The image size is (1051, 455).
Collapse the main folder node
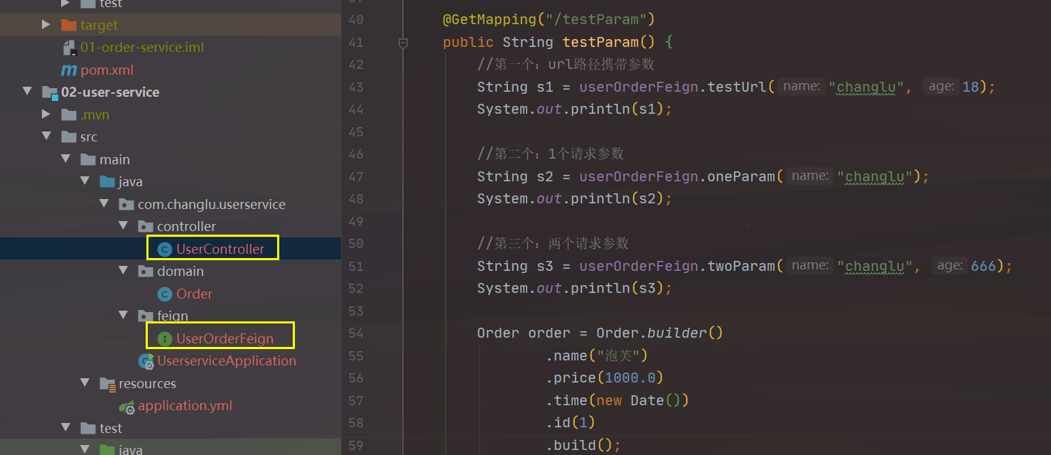(65, 159)
